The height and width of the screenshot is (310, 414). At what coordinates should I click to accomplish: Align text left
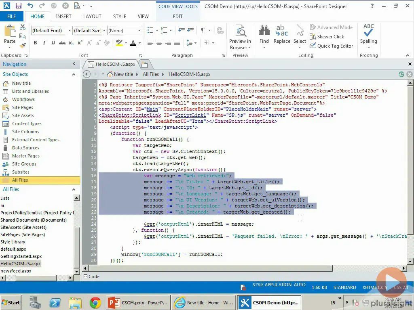point(150,43)
